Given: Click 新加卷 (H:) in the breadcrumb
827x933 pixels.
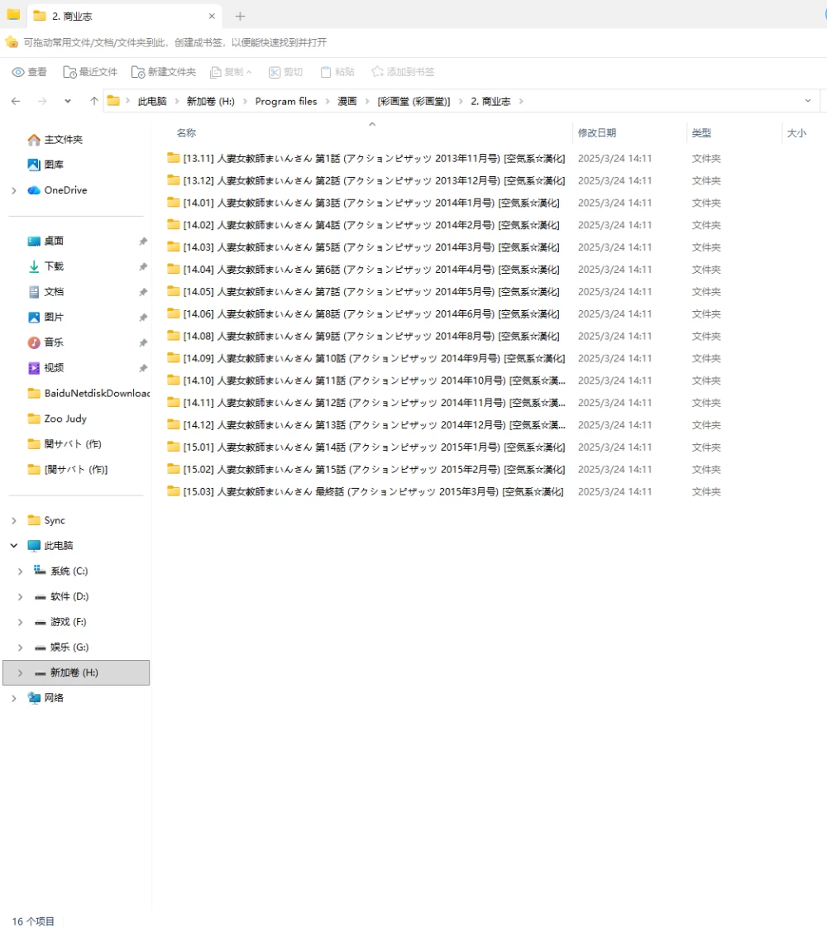Looking at the screenshot, I should [x=211, y=101].
